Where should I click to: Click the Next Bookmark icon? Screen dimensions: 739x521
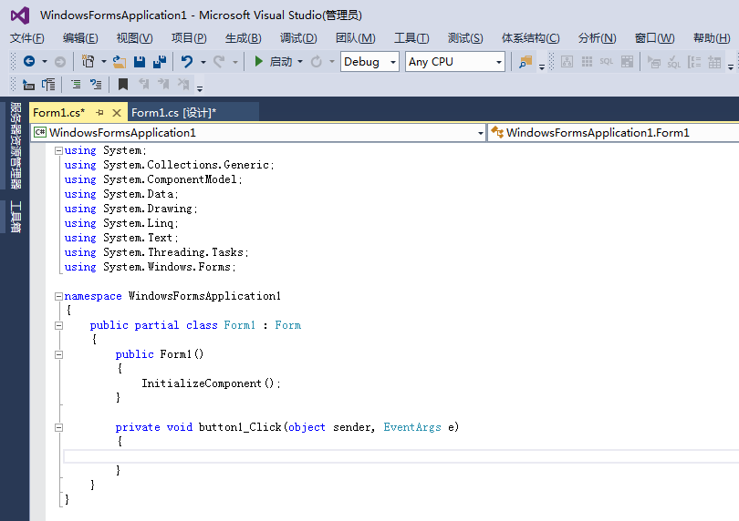(x=163, y=85)
